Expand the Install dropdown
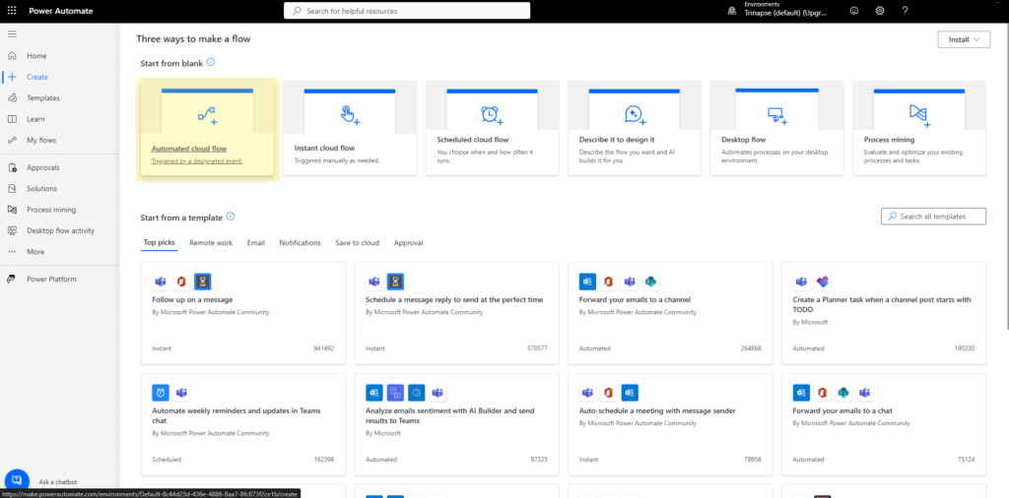The width and height of the screenshot is (1009, 498). (964, 39)
